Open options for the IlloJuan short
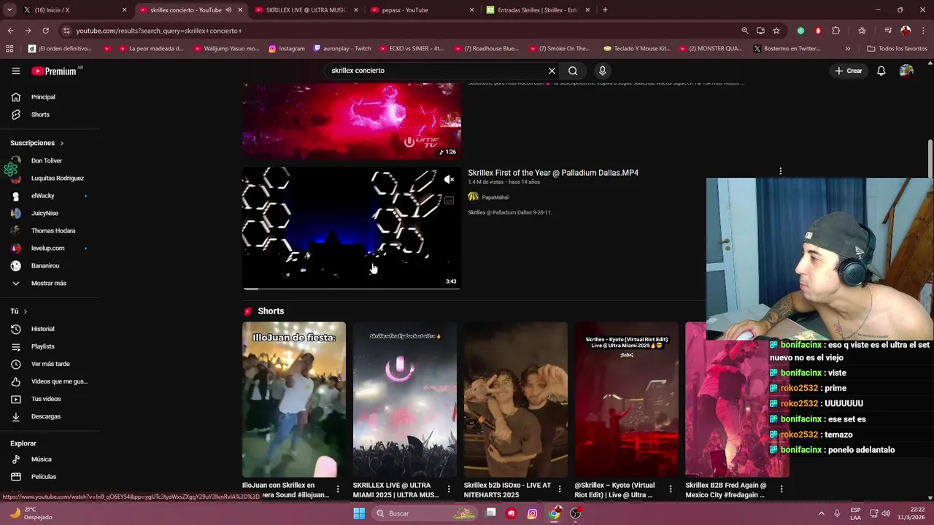The width and height of the screenshot is (934, 525). click(x=337, y=489)
